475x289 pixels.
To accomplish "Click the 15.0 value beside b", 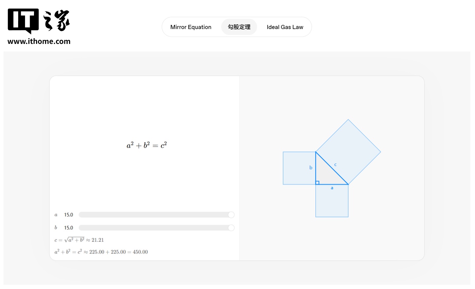I will coord(69,228).
